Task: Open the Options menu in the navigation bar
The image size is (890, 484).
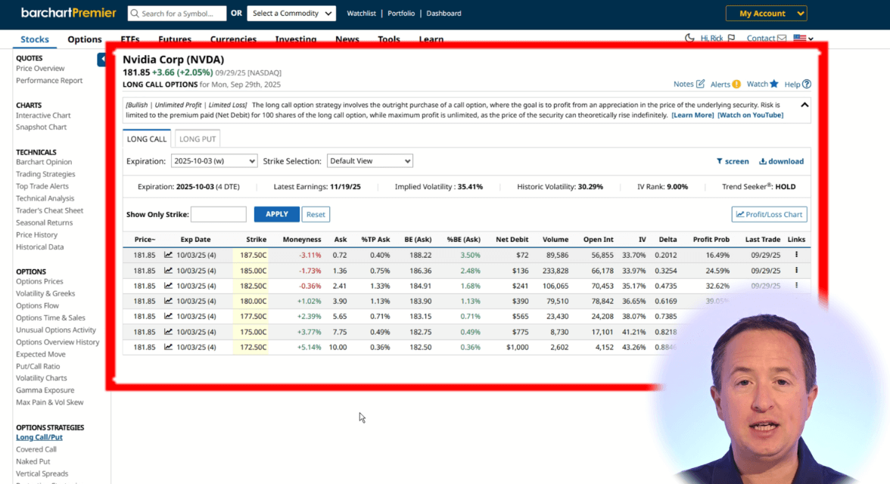Action: click(x=85, y=39)
